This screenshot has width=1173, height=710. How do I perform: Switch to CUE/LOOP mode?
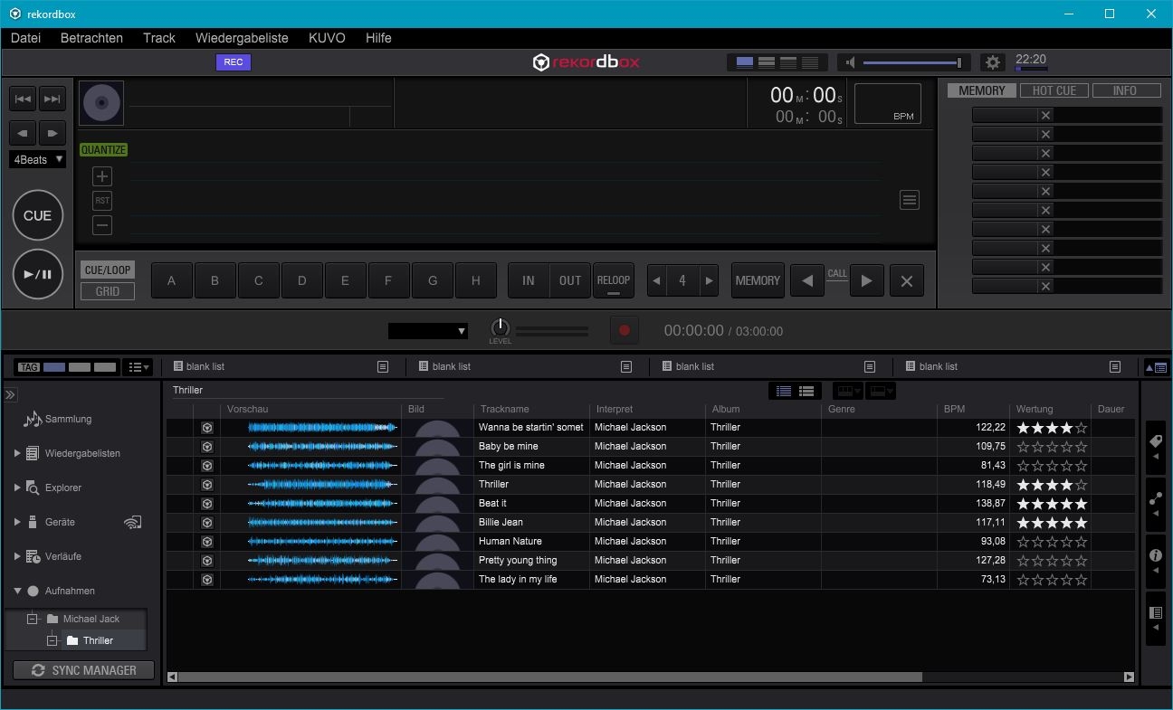(x=108, y=270)
